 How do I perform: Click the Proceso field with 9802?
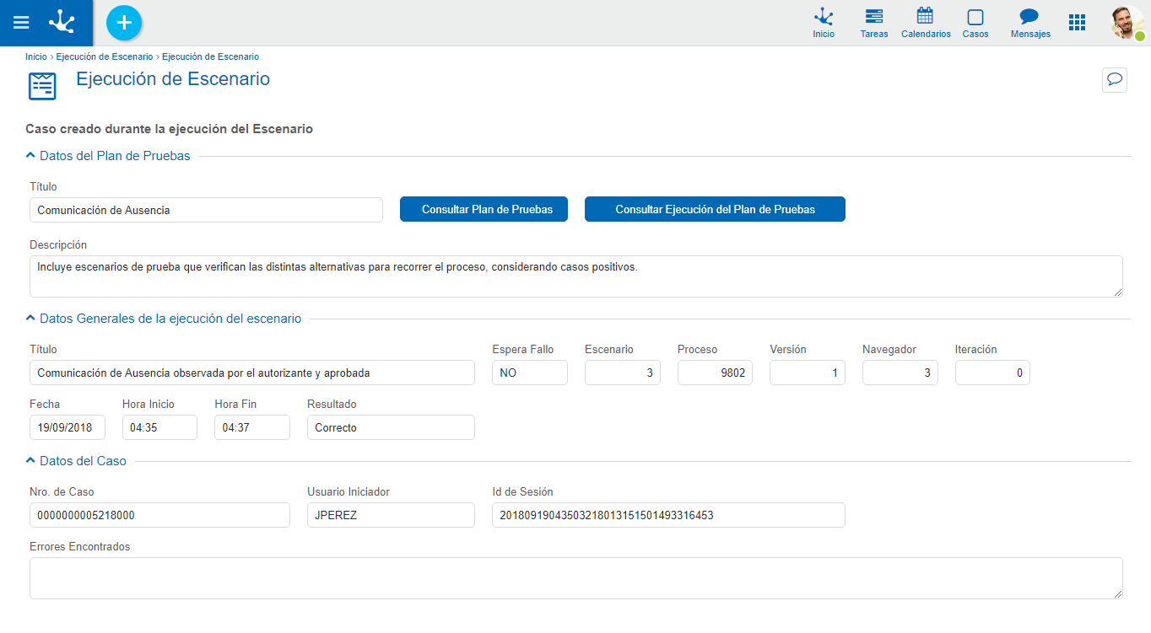pos(715,373)
